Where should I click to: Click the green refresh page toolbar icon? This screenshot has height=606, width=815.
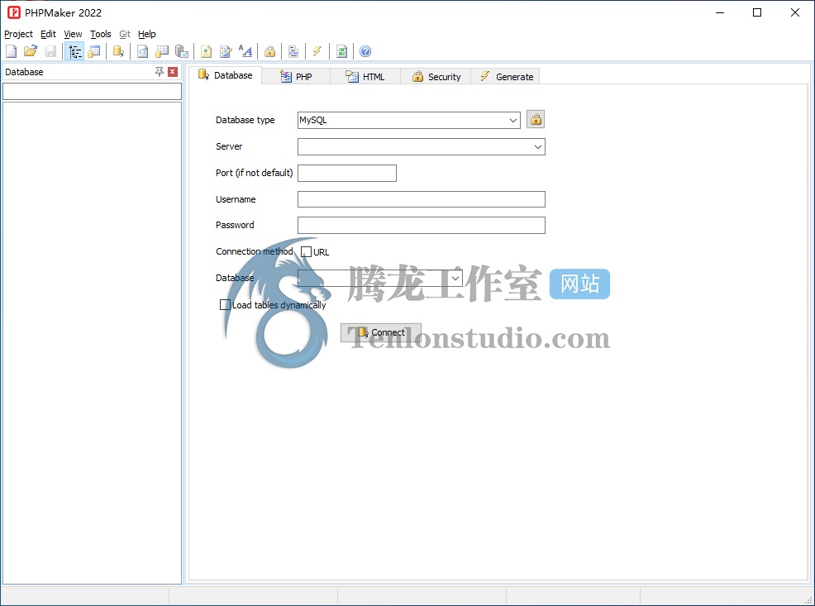click(341, 51)
